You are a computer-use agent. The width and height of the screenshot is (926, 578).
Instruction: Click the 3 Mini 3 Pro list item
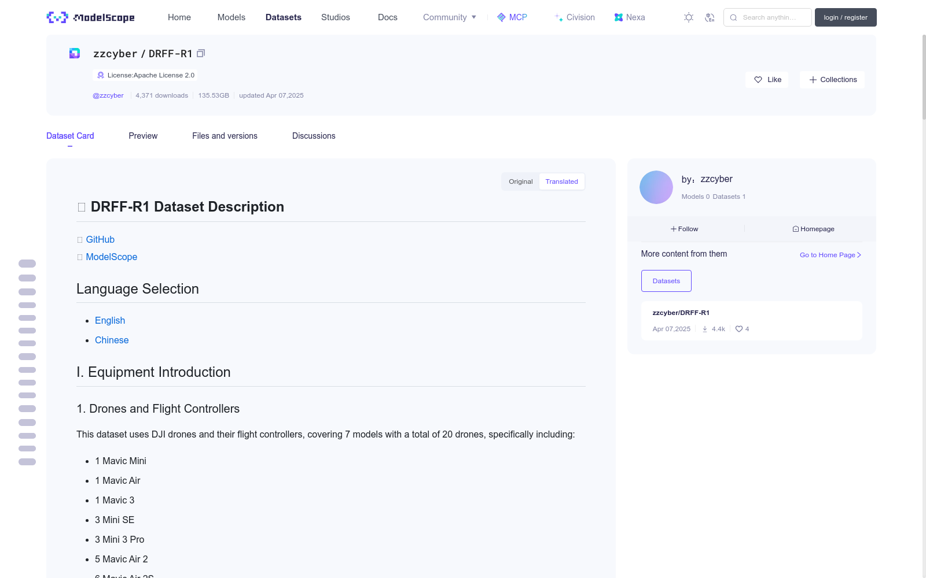tap(120, 539)
